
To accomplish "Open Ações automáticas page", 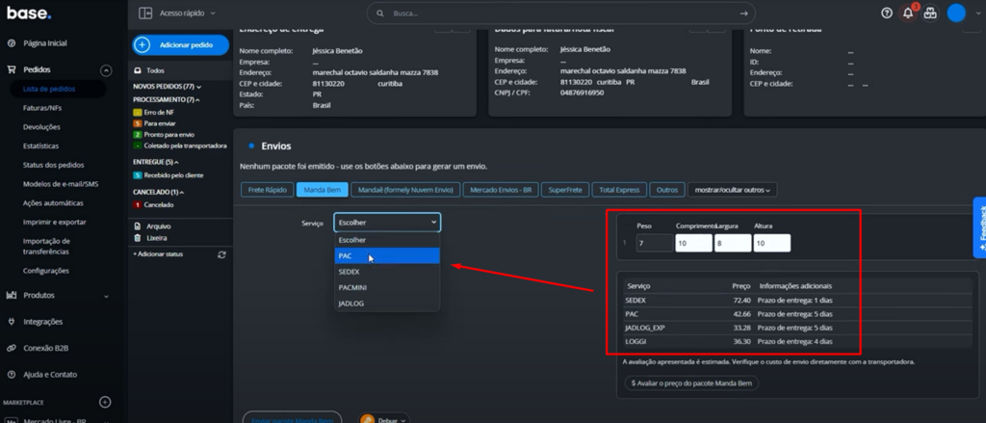I will click(x=54, y=202).
